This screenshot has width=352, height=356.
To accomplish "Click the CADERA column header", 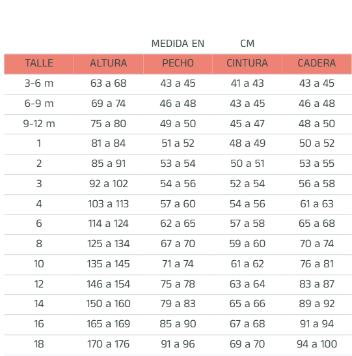I will click(317, 63).
